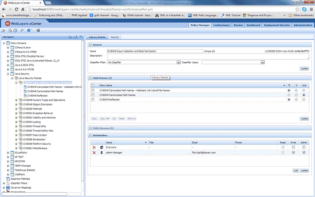Expand the CWE848 Numeric Types and Operations node

point(16,100)
